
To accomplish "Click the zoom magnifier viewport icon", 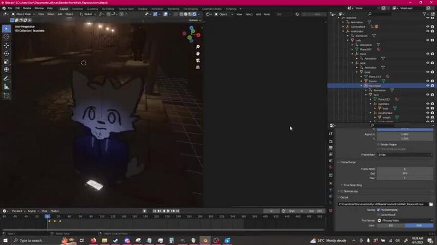I will tap(198, 47).
